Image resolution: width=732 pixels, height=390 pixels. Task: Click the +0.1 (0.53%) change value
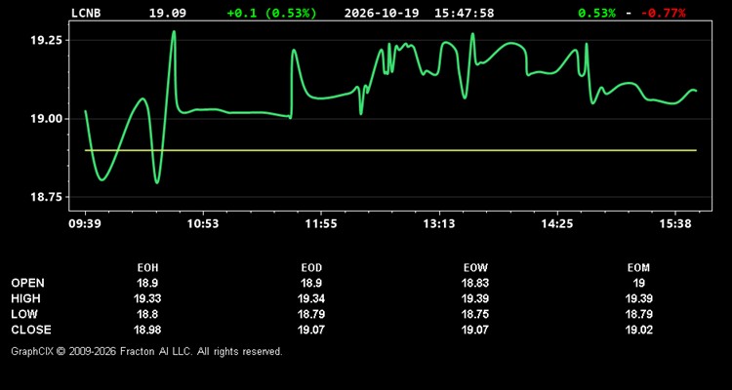coord(271,13)
